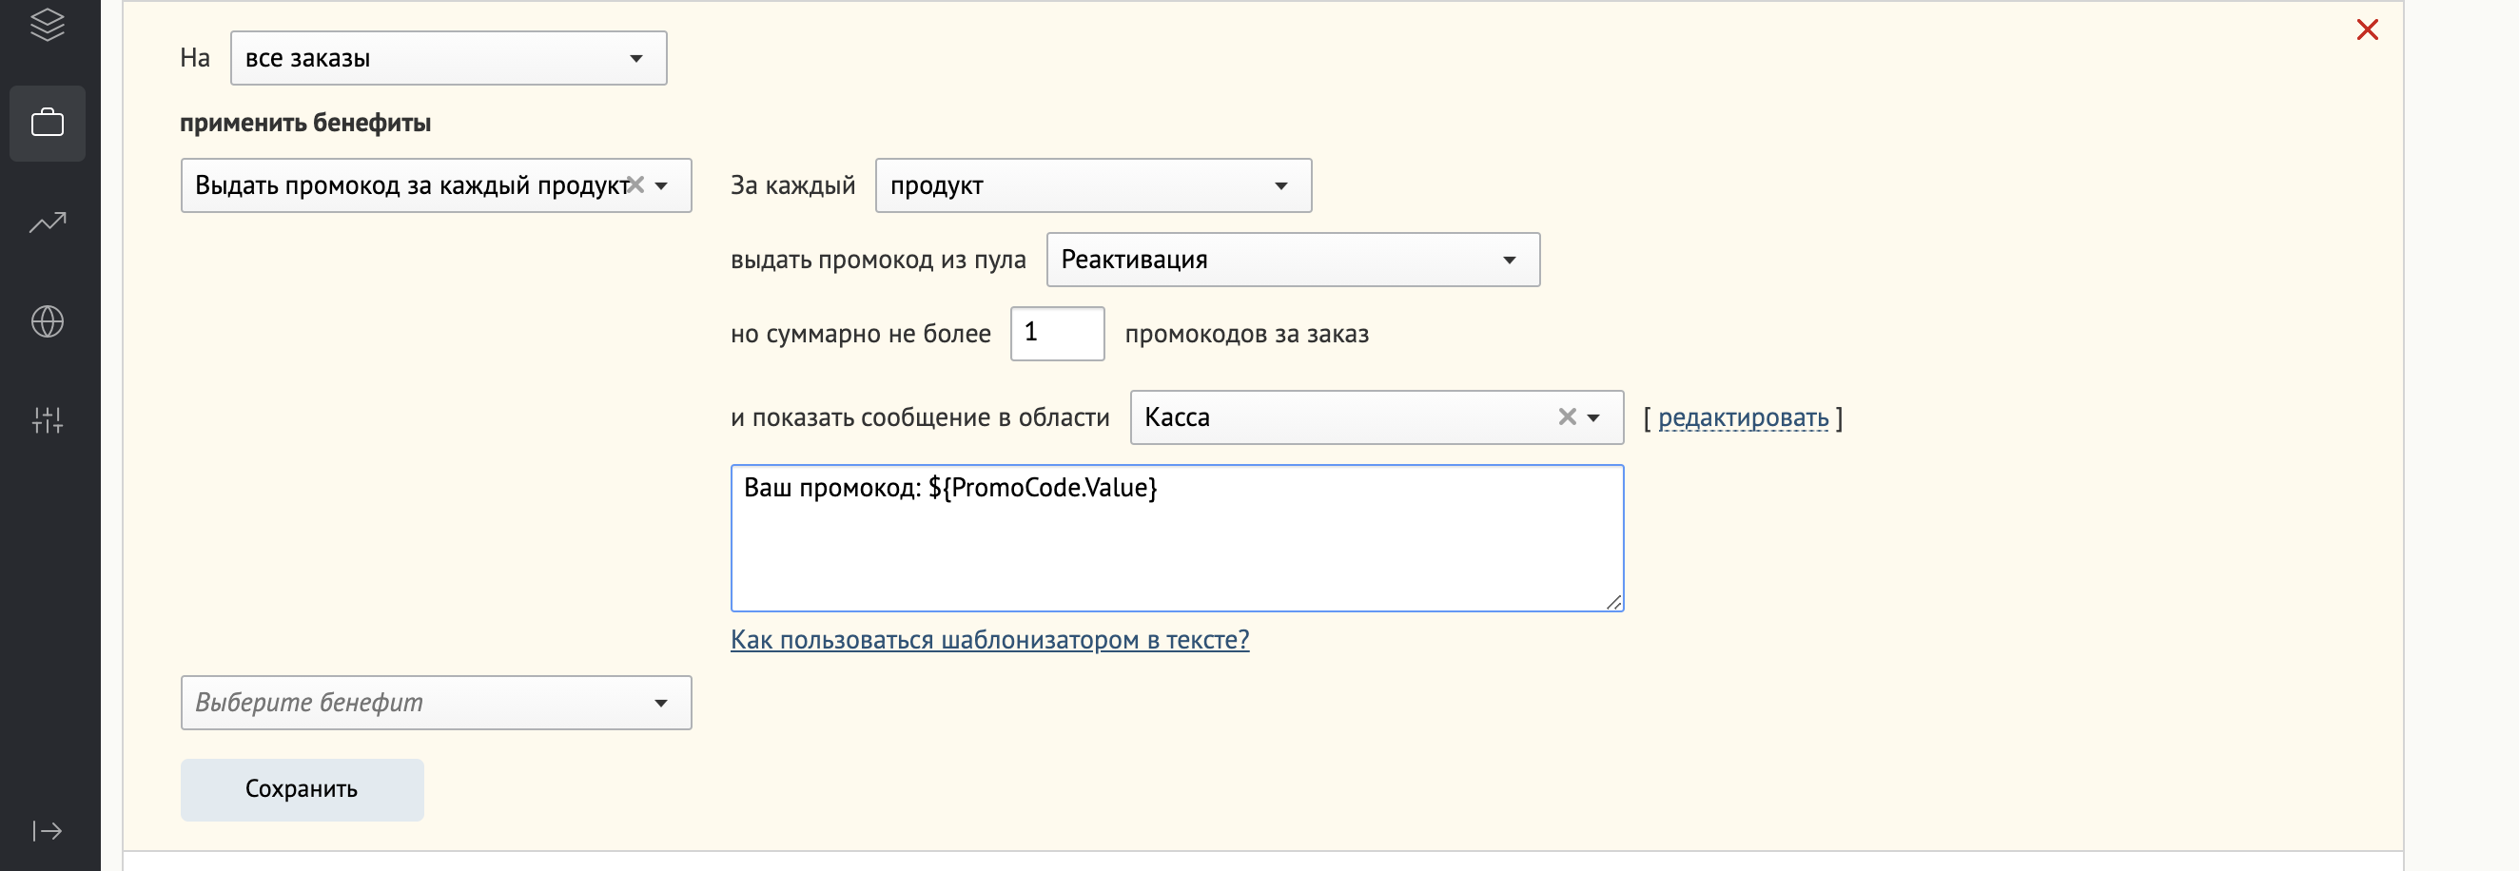Click the 'и показать сообщение в области' label
The height and width of the screenshot is (871, 2519).
point(920,418)
